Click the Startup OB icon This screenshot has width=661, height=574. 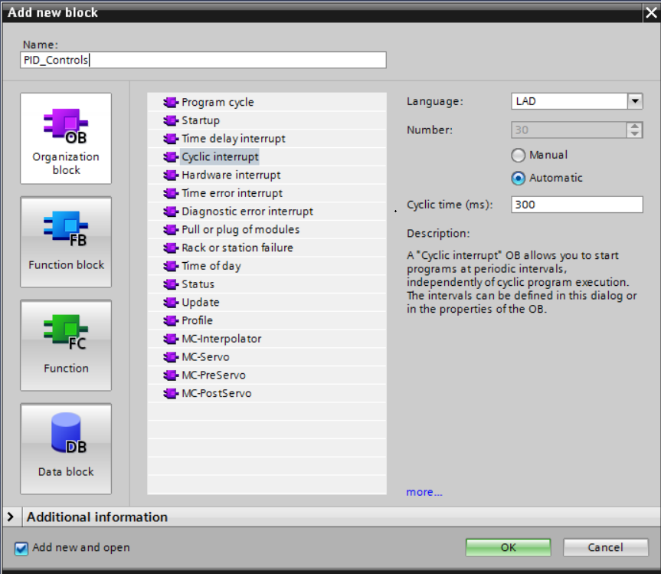point(171,120)
